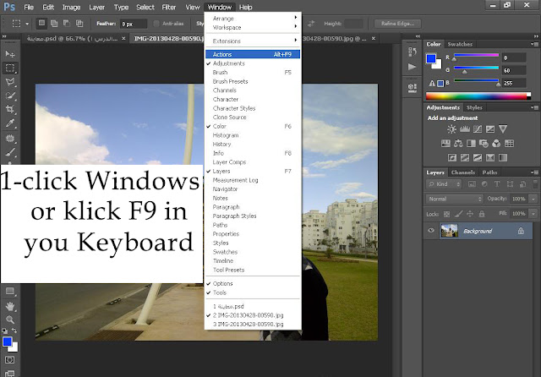Open the Fill slider dropdown arrow

click(x=533, y=214)
